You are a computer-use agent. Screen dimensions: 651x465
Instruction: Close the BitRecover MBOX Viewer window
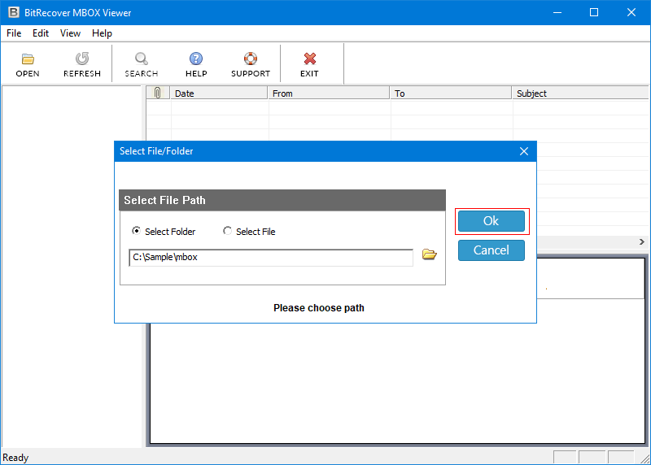point(631,12)
